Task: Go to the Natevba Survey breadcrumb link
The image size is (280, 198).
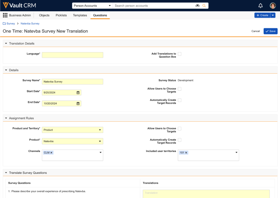Action: point(30,24)
